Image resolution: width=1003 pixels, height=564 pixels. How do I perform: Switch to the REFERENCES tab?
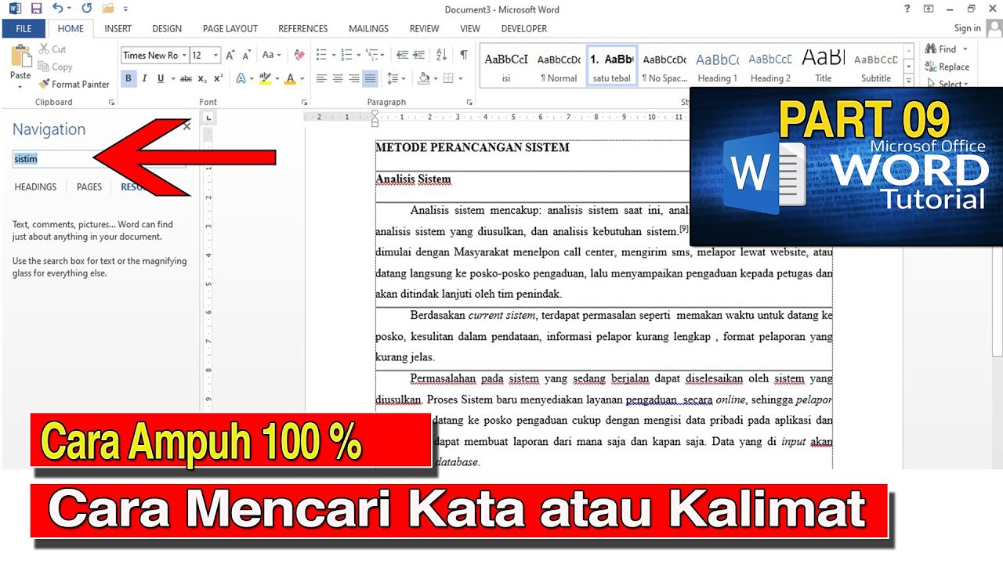303,28
